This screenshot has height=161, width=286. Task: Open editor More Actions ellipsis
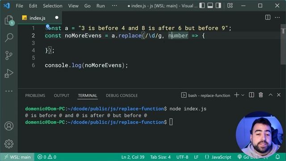(x=277, y=17)
